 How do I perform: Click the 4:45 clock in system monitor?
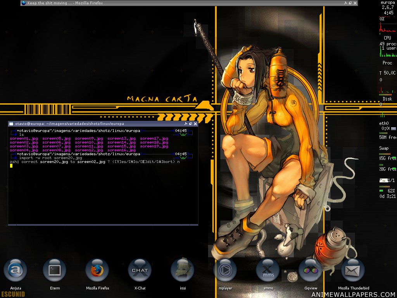[x=388, y=13]
